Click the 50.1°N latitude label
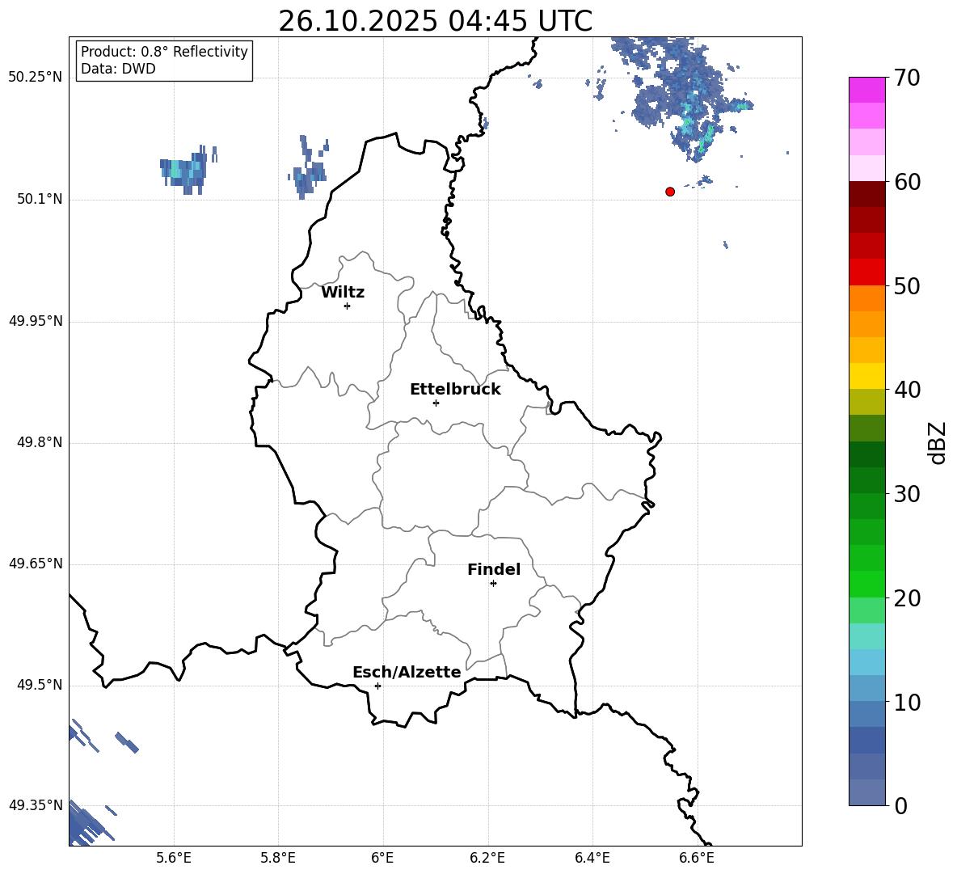The height and width of the screenshot is (874, 957). pyautogui.click(x=40, y=199)
